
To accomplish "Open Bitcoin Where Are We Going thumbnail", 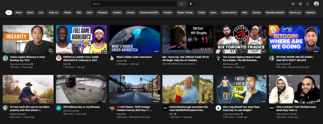I will click(x=294, y=39).
